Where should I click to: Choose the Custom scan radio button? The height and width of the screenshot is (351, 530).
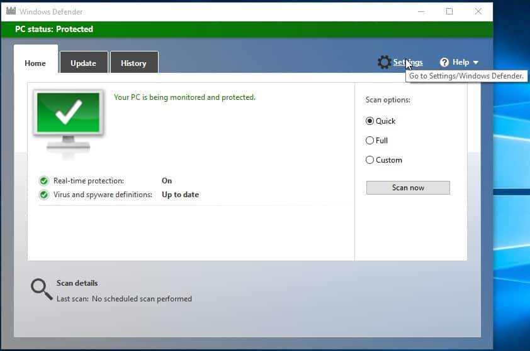(370, 160)
